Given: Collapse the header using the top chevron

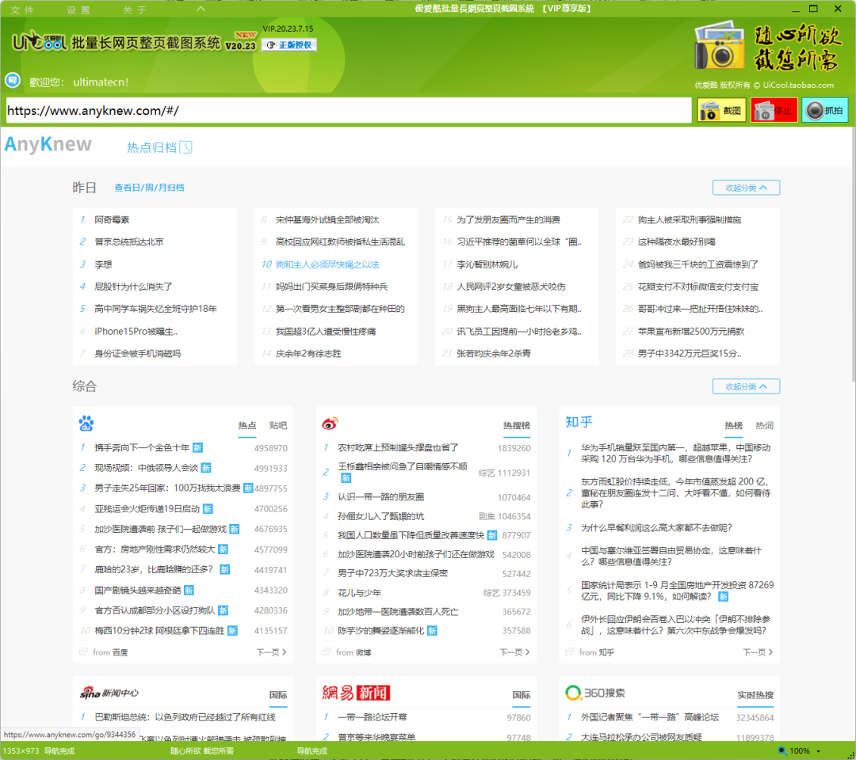Looking at the screenshot, I should tap(201, 9).
